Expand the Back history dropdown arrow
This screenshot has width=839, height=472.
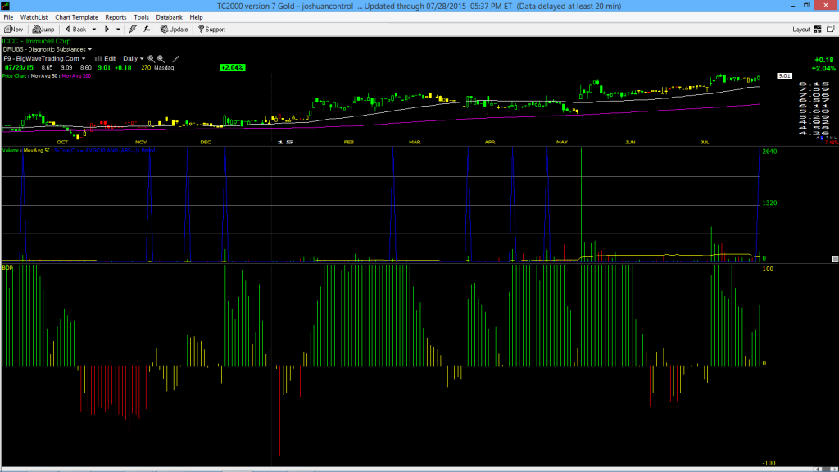(93, 29)
